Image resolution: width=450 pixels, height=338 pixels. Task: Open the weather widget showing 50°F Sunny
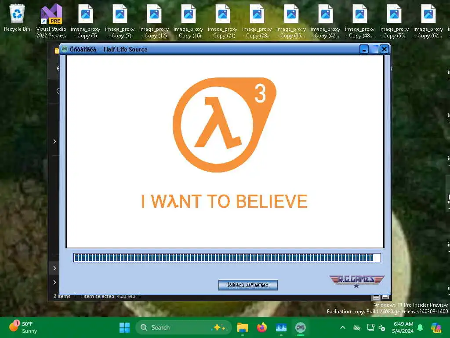[x=24, y=327]
